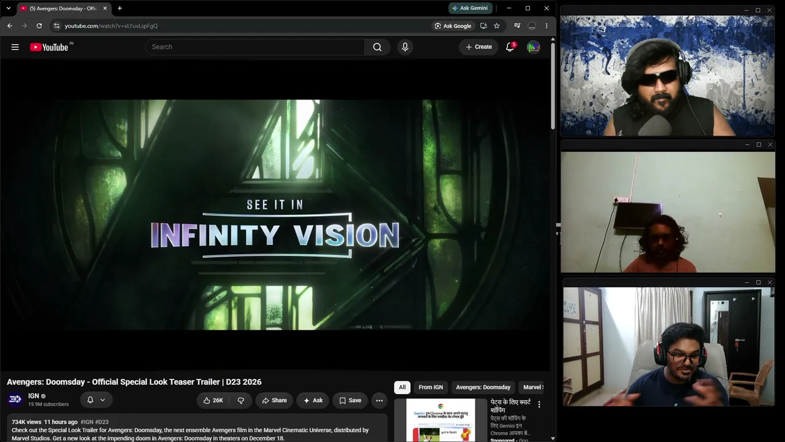Dislike the video
Screen dimensions: 785x442
(241, 400)
